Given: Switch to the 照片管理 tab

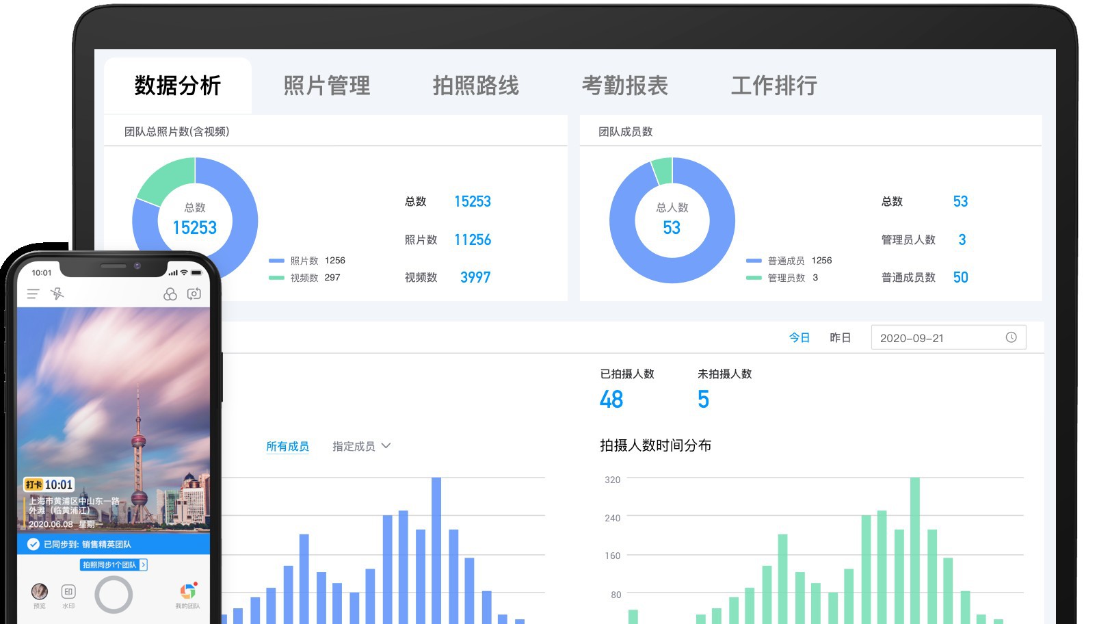Looking at the screenshot, I should (x=326, y=86).
